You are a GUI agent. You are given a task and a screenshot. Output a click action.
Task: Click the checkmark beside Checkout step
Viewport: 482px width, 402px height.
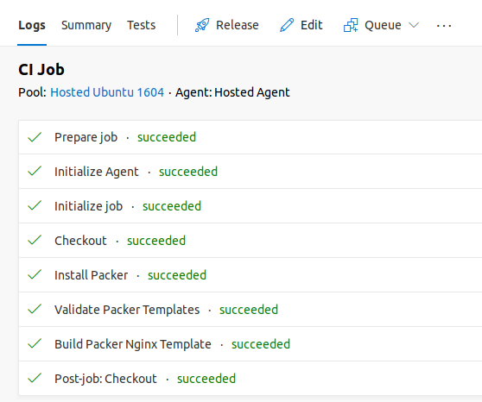pyautogui.click(x=35, y=240)
